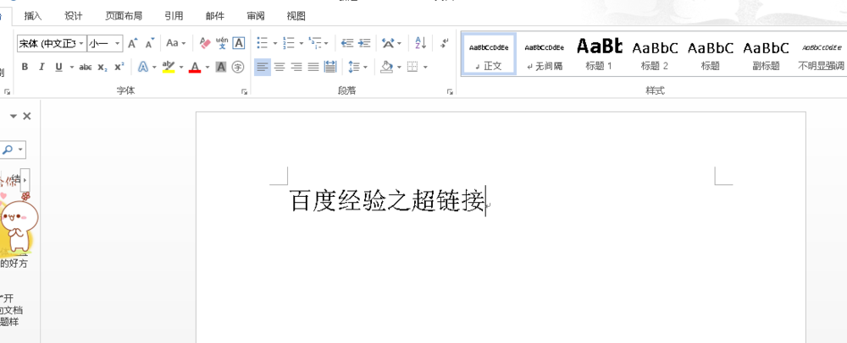Apply 不明显强调 style
The image size is (847, 343).
[821, 54]
